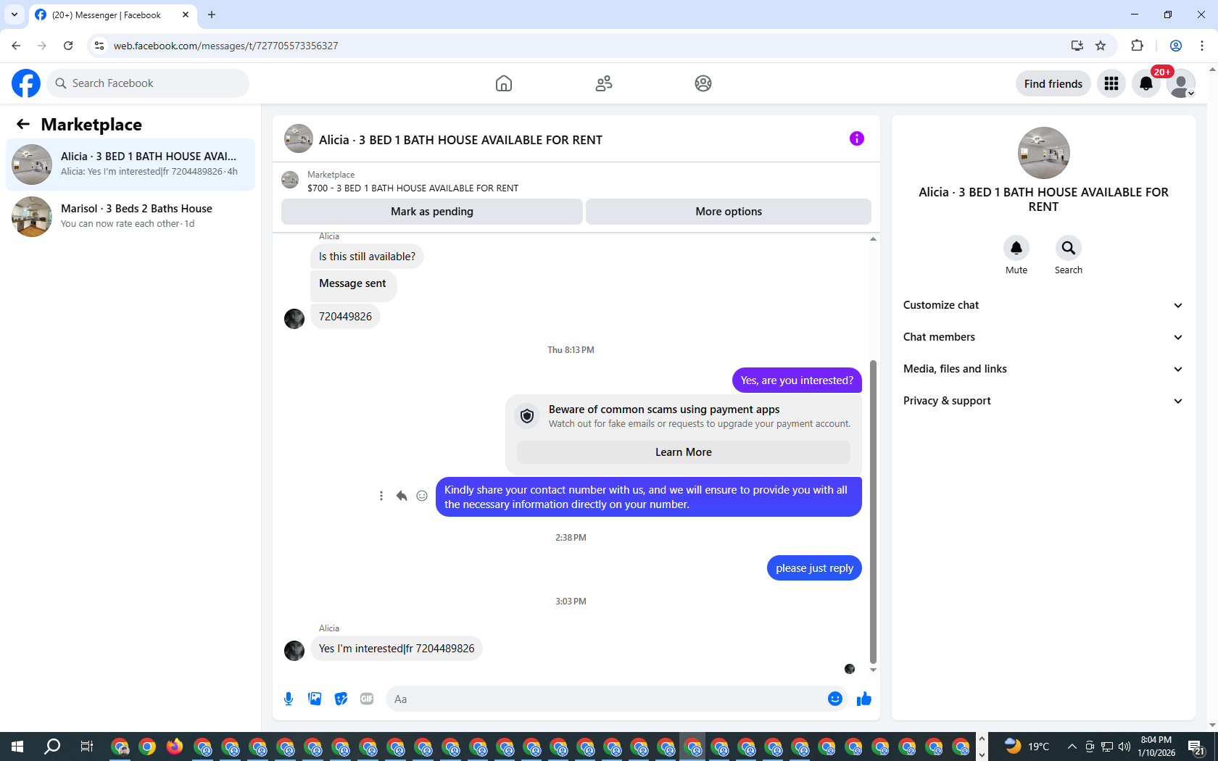Click the header listing avatar thumbnail
Viewport: 1218px width, 761px height.
(x=299, y=138)
